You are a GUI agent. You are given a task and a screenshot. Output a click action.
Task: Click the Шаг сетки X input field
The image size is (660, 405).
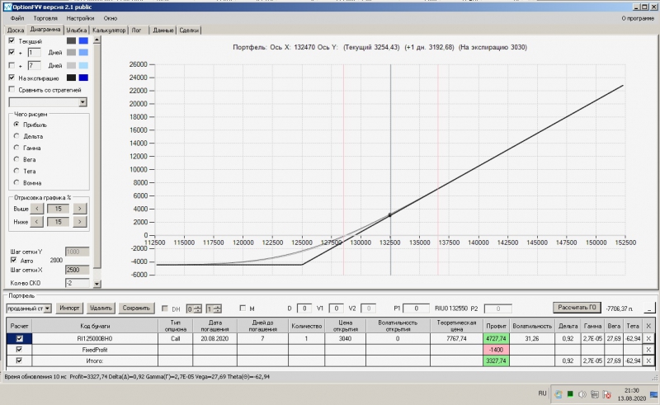77,270
